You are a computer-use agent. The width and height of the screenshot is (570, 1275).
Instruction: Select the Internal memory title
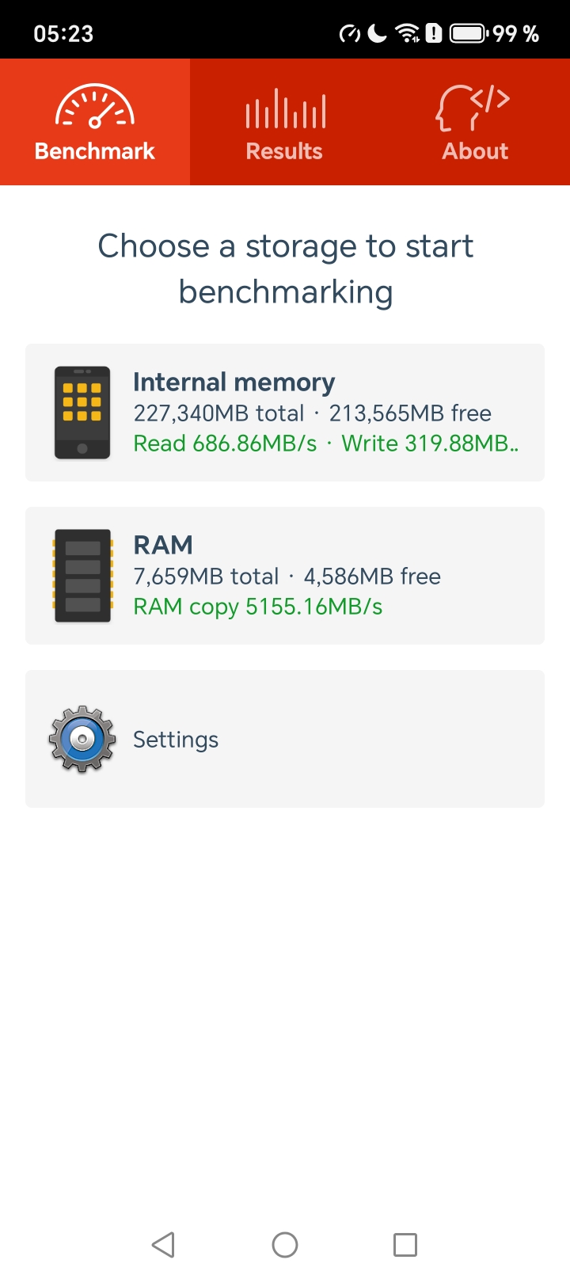tap(234, 382)
